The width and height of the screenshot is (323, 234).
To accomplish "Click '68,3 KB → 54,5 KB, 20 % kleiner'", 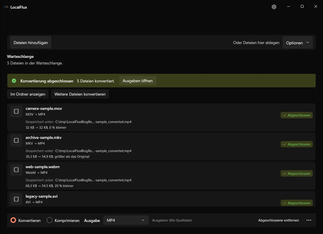I will pos(50,186).
